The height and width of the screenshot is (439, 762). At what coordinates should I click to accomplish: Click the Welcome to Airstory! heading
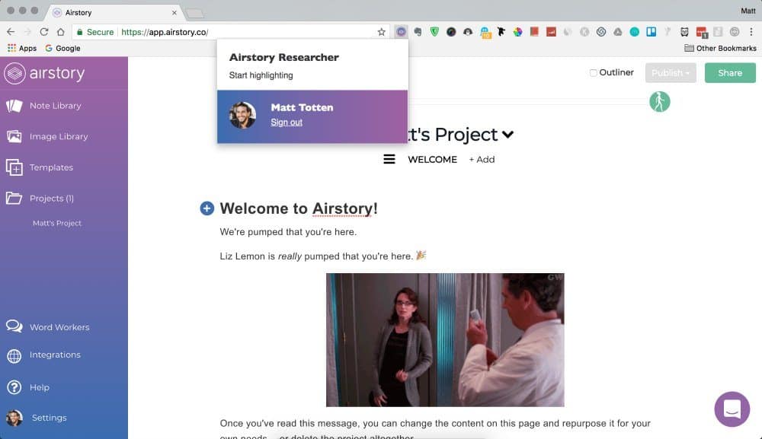299,208
